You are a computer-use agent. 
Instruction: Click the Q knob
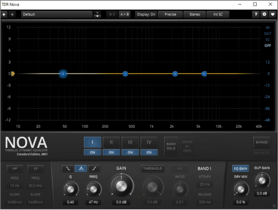pyautogui.click(x=70, y=189)
